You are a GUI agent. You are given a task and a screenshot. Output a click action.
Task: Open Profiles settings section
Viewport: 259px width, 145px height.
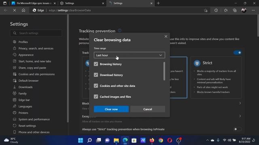point(23,42)
